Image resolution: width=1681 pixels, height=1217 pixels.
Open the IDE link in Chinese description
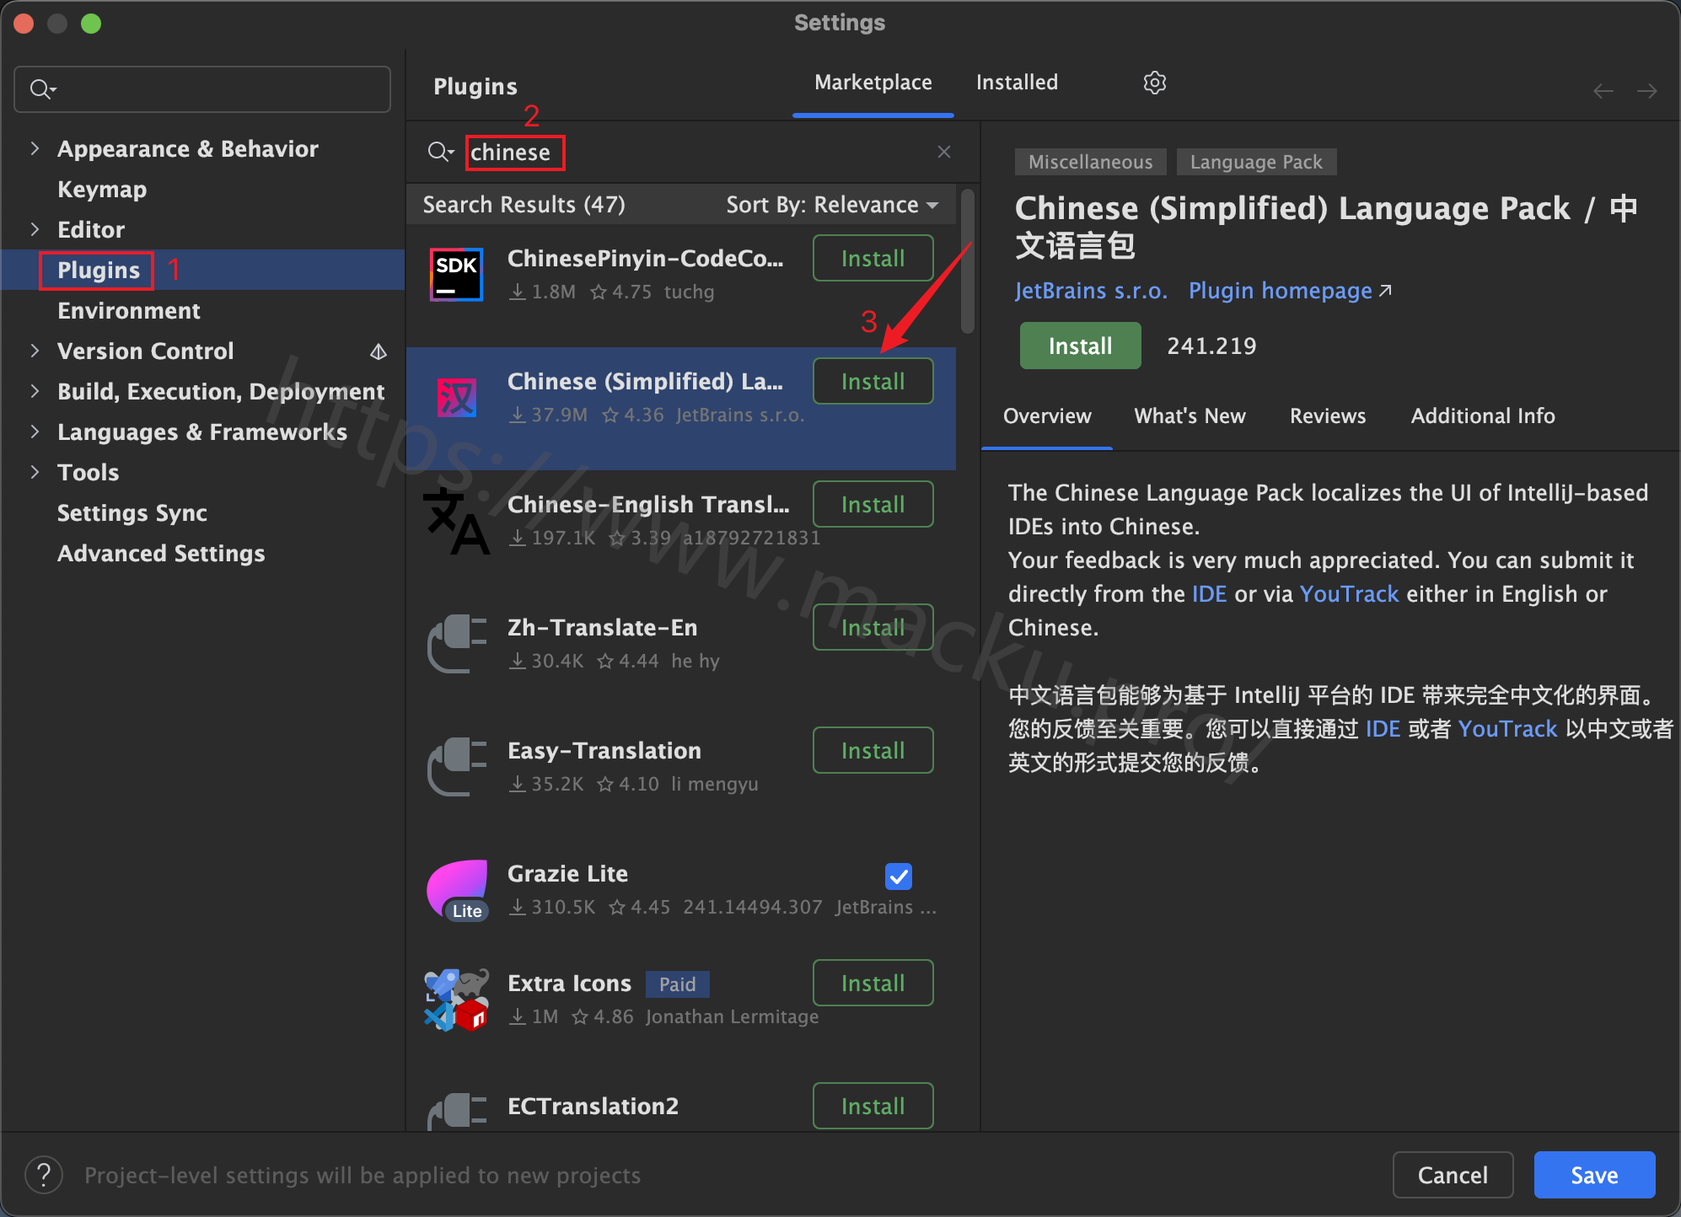(x=1383, y=729)
